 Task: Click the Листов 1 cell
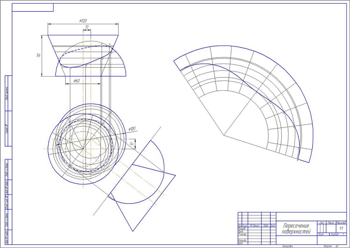(x=338, y=234)
